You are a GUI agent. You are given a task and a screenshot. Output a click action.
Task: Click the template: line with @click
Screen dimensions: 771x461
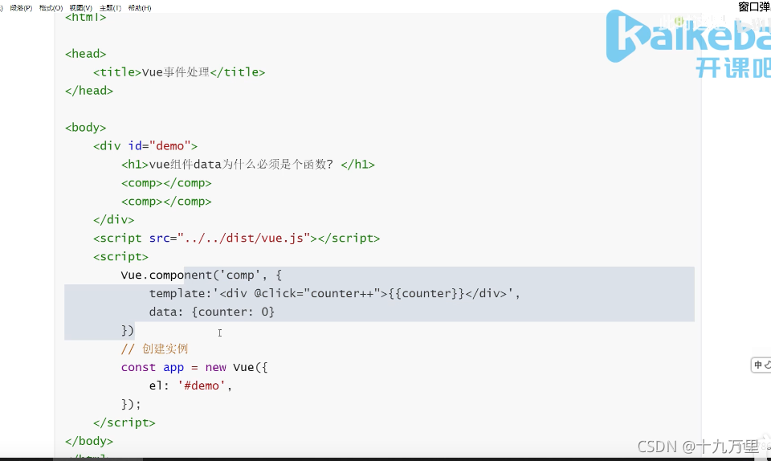334,293
